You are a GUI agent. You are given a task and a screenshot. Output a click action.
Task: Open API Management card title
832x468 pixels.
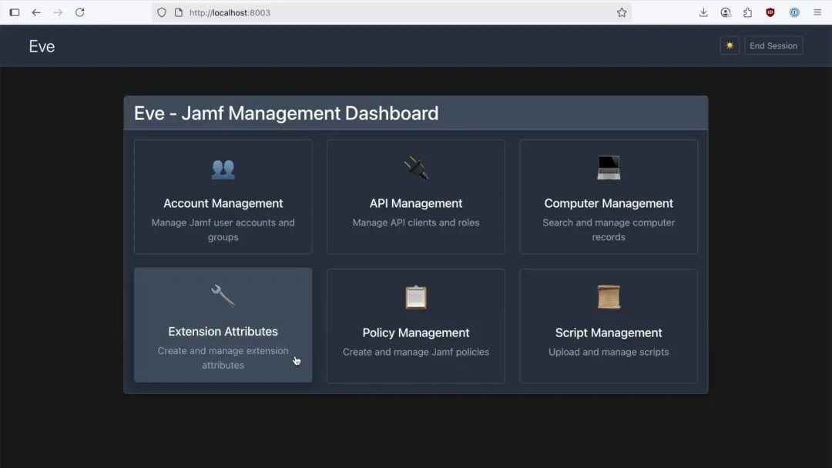click(x=416, y=203)
